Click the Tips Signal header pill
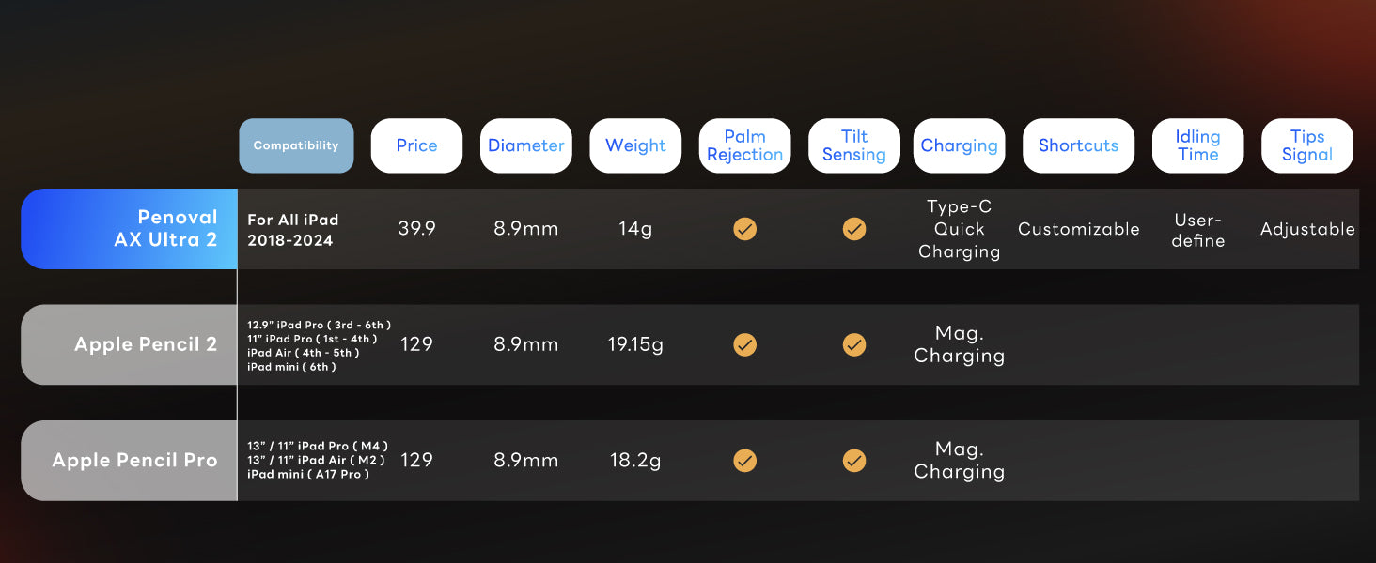This screenshot has width=1376, height=563. coord(1307,145)
